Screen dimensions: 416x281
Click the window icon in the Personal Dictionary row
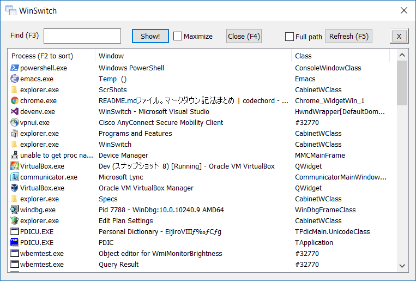(15, 231)
